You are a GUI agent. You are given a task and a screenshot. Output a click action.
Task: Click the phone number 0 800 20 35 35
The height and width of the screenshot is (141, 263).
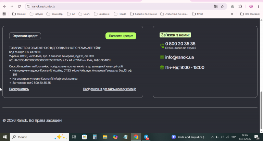(x=180, y=43)
